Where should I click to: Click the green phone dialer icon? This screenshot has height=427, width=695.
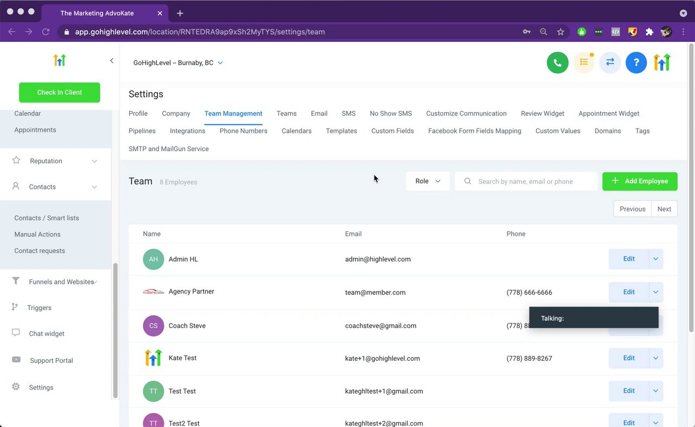tap(558, 63)
